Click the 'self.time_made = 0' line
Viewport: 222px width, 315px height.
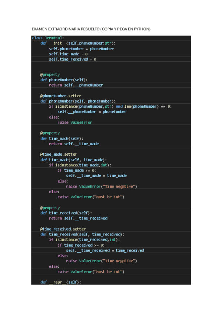click(x=68, y=54)
